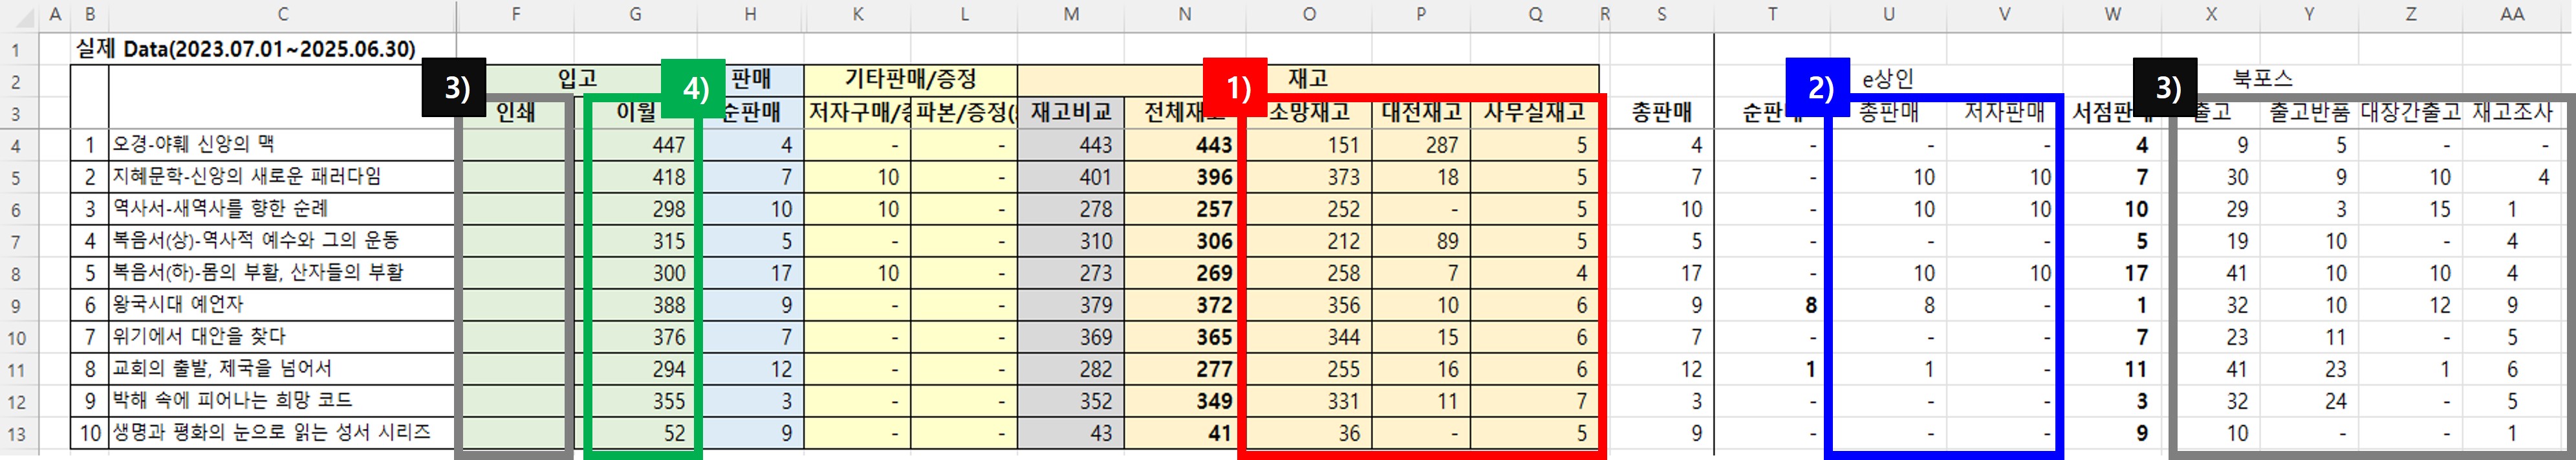This screenshot has height=460, width=2576.
Task: Select the title cell '실제 Data(2023.07.01~2025.06.30)'
Action: point(246,49)
